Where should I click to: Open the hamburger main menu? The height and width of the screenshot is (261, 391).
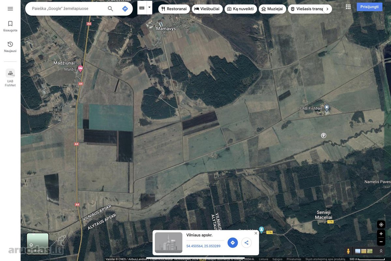[x=10, y=9]
